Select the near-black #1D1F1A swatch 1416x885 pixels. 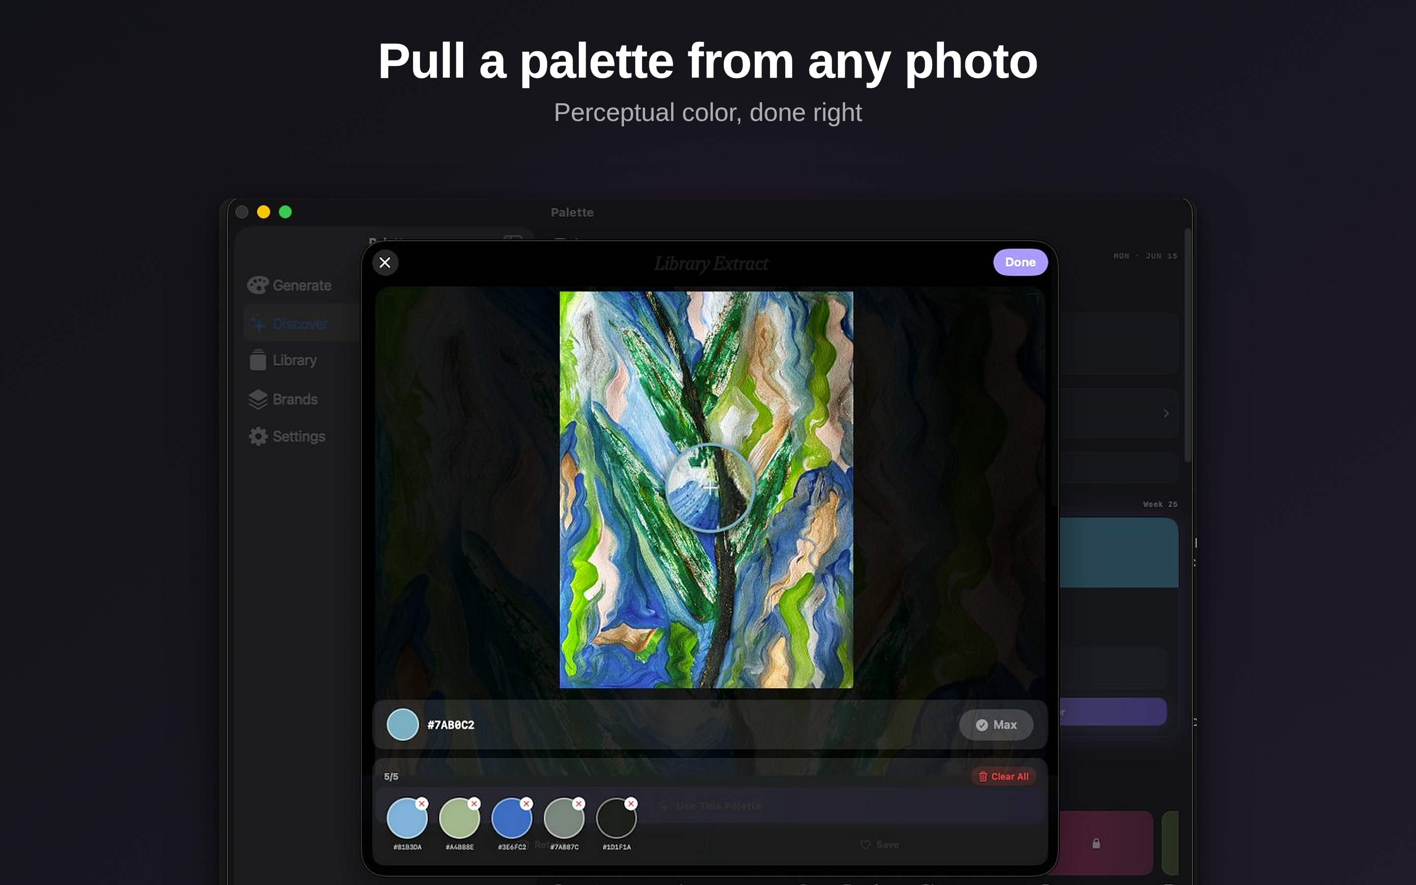616,819
